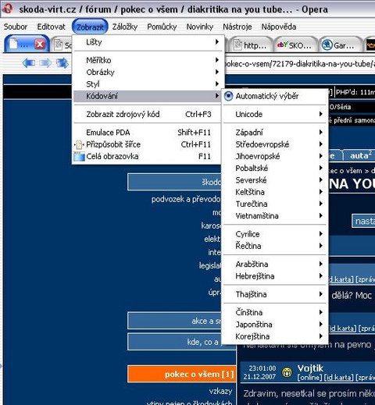This screenshot has height=405, width=375.
Task: Click the škod forum button
Action: [174, 182]
